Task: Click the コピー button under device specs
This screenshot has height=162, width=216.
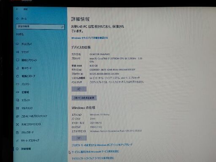Action: pos(79,89)
